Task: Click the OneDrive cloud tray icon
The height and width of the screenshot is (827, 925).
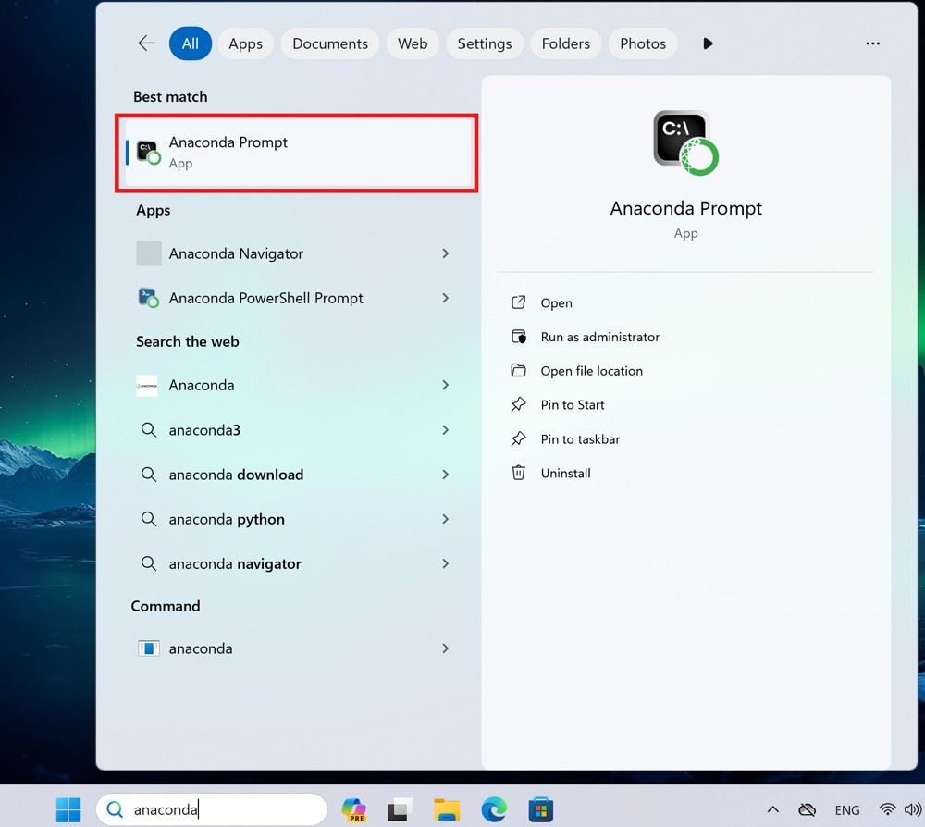Action: click(x=807, y=810)
